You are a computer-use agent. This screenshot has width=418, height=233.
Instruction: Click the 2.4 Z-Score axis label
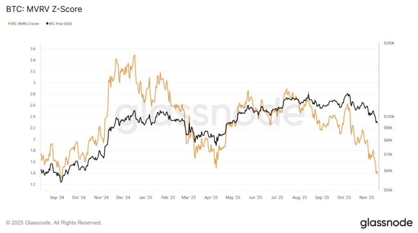(33, 117)
